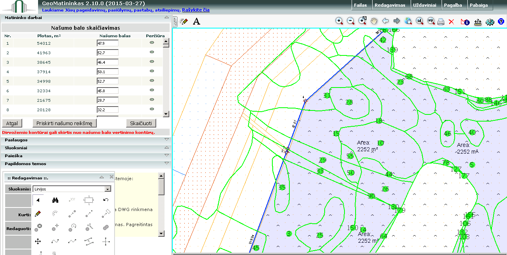Toggle preview eye for row 4
The height and width of the screenshot is (255, 507).
coord(151,71)
